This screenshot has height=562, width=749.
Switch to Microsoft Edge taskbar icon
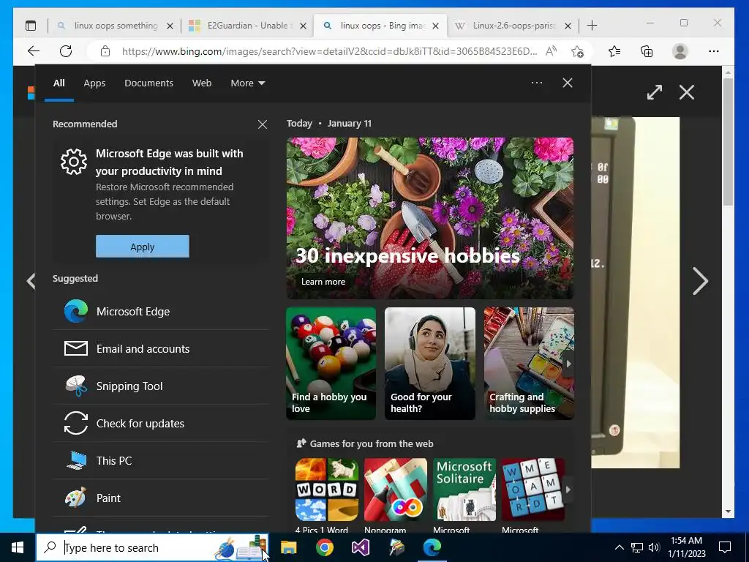[432, 547]
